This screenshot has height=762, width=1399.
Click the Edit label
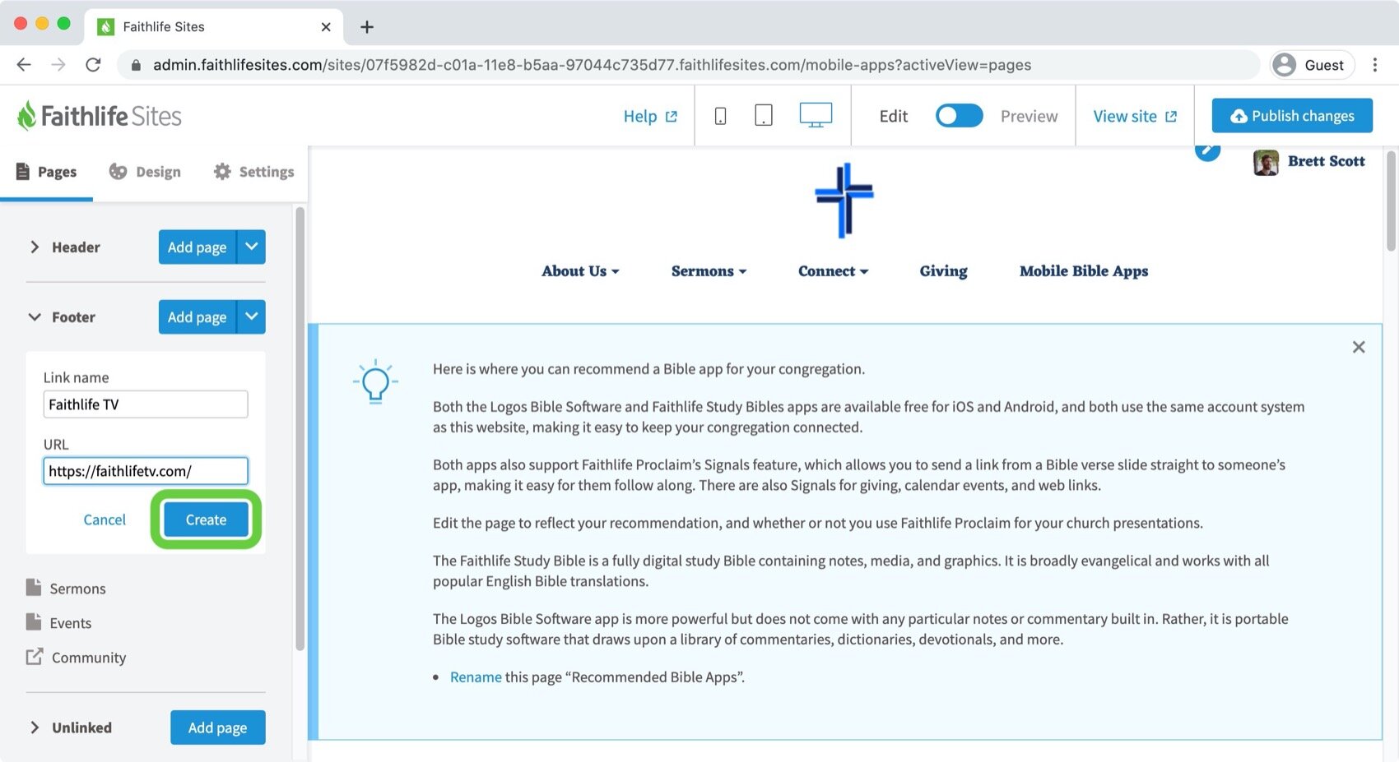coord(893,116)
